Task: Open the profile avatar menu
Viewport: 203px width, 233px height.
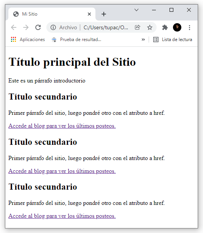Action: (177, 27)
